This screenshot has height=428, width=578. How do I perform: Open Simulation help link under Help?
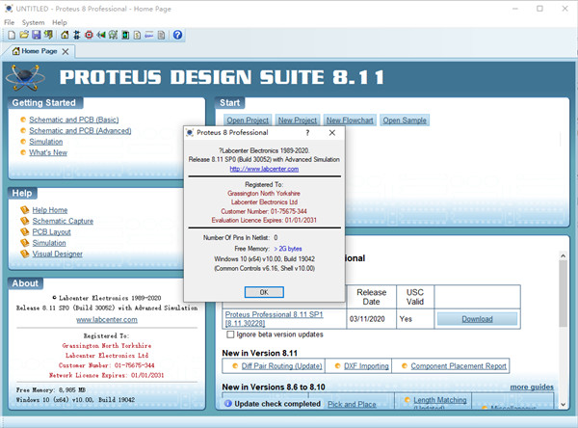(49, 243)
